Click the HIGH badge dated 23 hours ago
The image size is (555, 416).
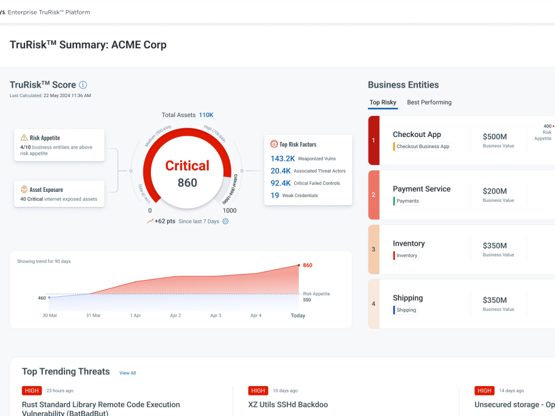pos(32,390)
